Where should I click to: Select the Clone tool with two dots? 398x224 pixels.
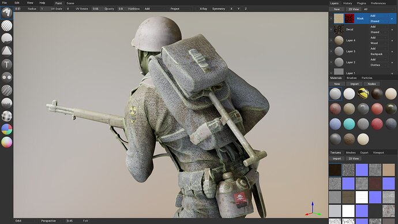[6, 77]
